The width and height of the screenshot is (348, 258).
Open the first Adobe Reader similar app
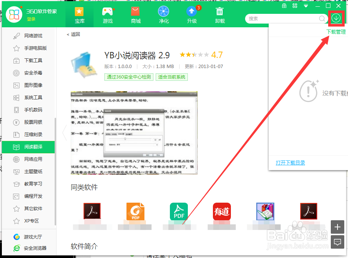coord(92,211)
